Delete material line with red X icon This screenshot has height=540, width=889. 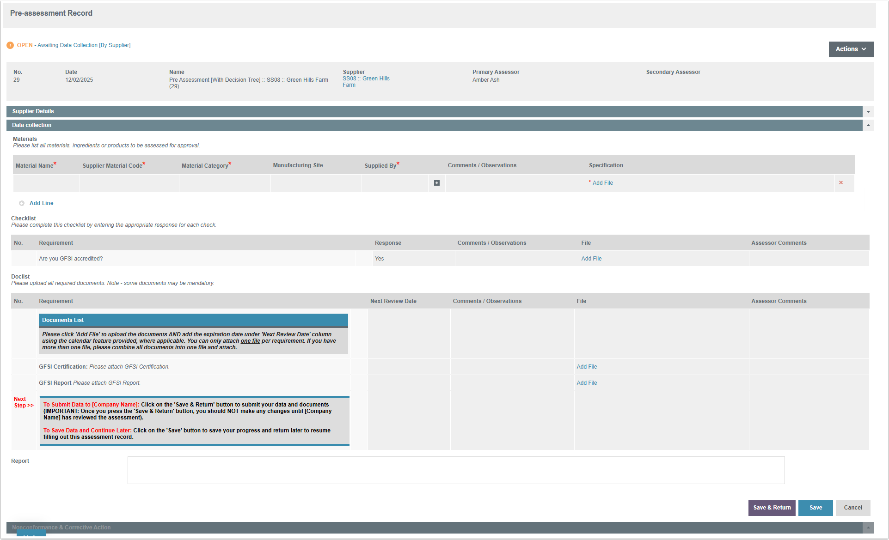pyautogui.click(x=841, y=182)
